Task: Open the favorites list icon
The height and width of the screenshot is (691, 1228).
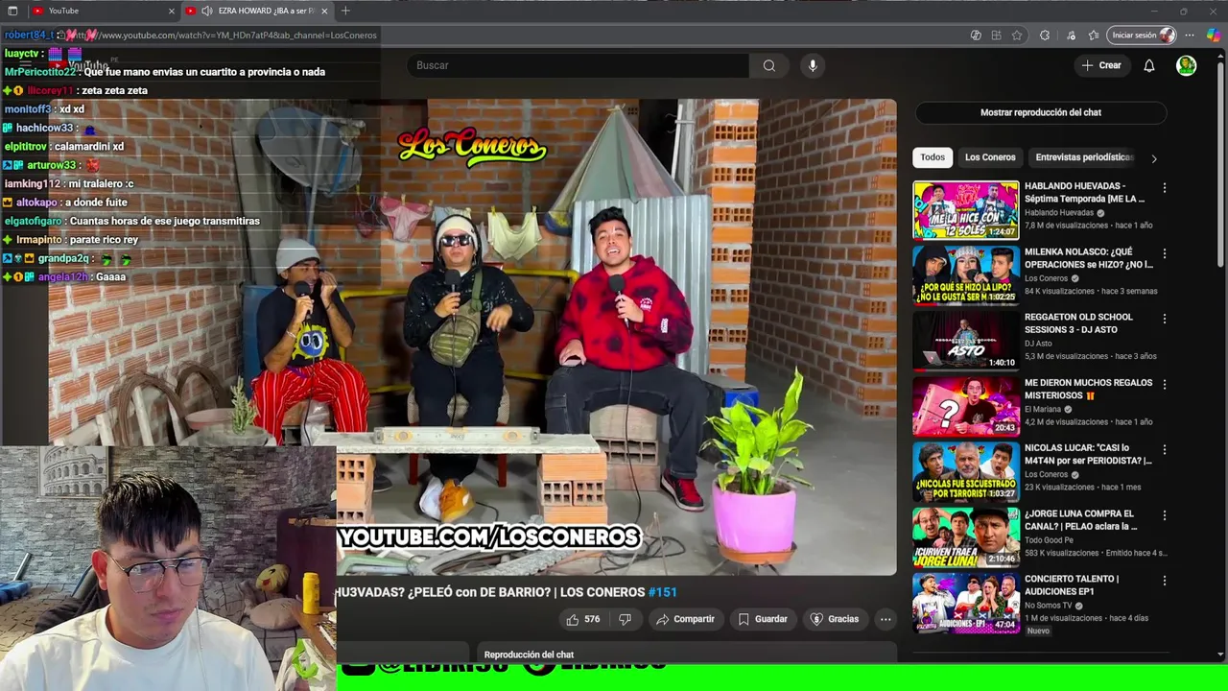Action: pos(1094,36)
